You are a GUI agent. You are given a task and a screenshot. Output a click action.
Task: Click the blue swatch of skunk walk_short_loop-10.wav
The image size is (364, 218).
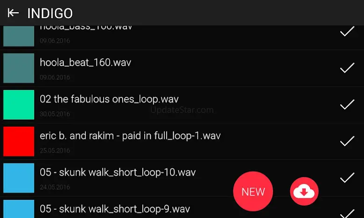(x=19, y=178)
